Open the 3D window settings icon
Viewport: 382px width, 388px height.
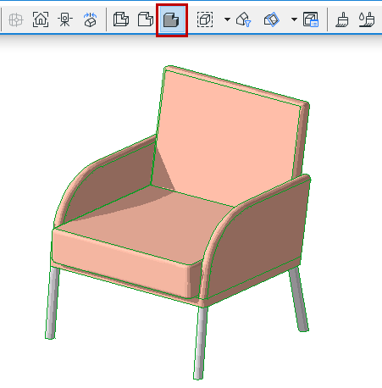(x=311, y=19)
